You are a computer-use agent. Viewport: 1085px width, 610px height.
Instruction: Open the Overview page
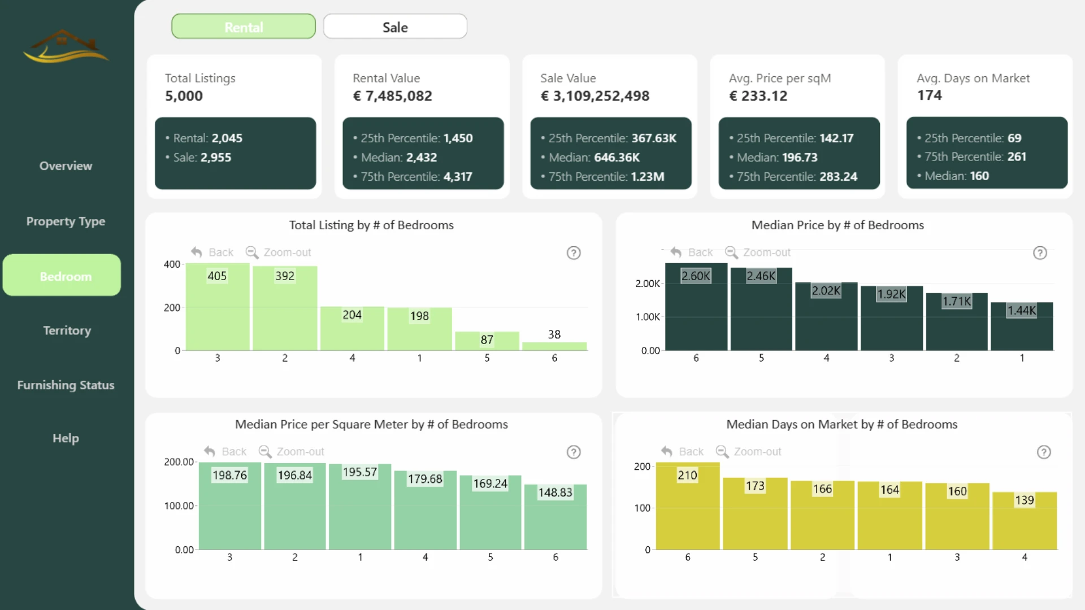(x=66, y=166)
